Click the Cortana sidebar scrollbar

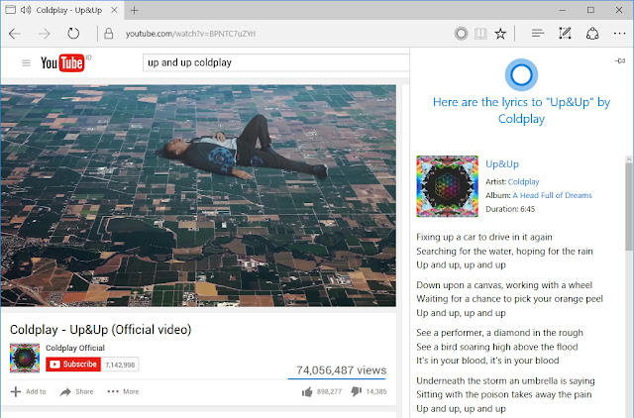(629, 206)
